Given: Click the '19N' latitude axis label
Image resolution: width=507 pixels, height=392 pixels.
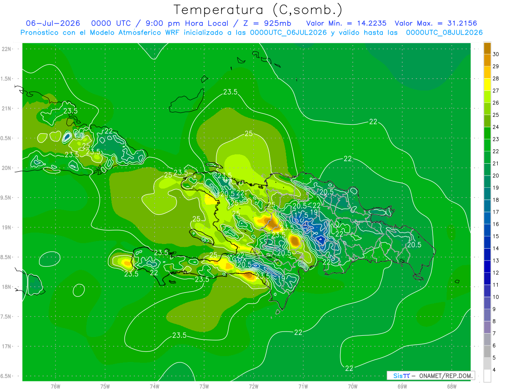Looking at the screenshot, I should [x=7, y=228].
